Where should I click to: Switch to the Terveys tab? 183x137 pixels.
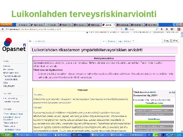[80, 25]
